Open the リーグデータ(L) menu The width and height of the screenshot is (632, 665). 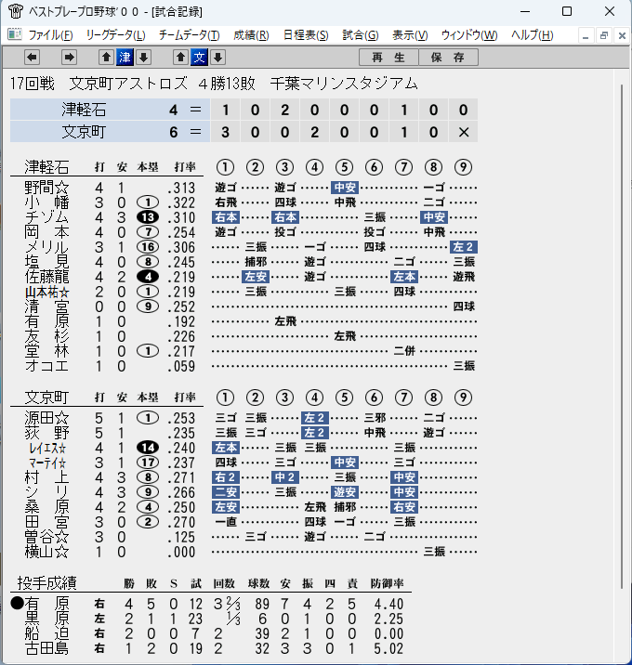pyautogui.click(x=115, y=34)
